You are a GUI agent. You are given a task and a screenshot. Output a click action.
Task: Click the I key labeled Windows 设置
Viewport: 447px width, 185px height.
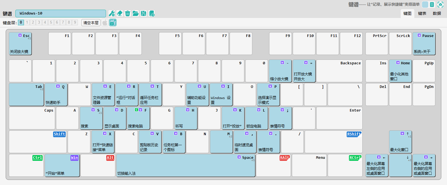click(x=221, y=94)
